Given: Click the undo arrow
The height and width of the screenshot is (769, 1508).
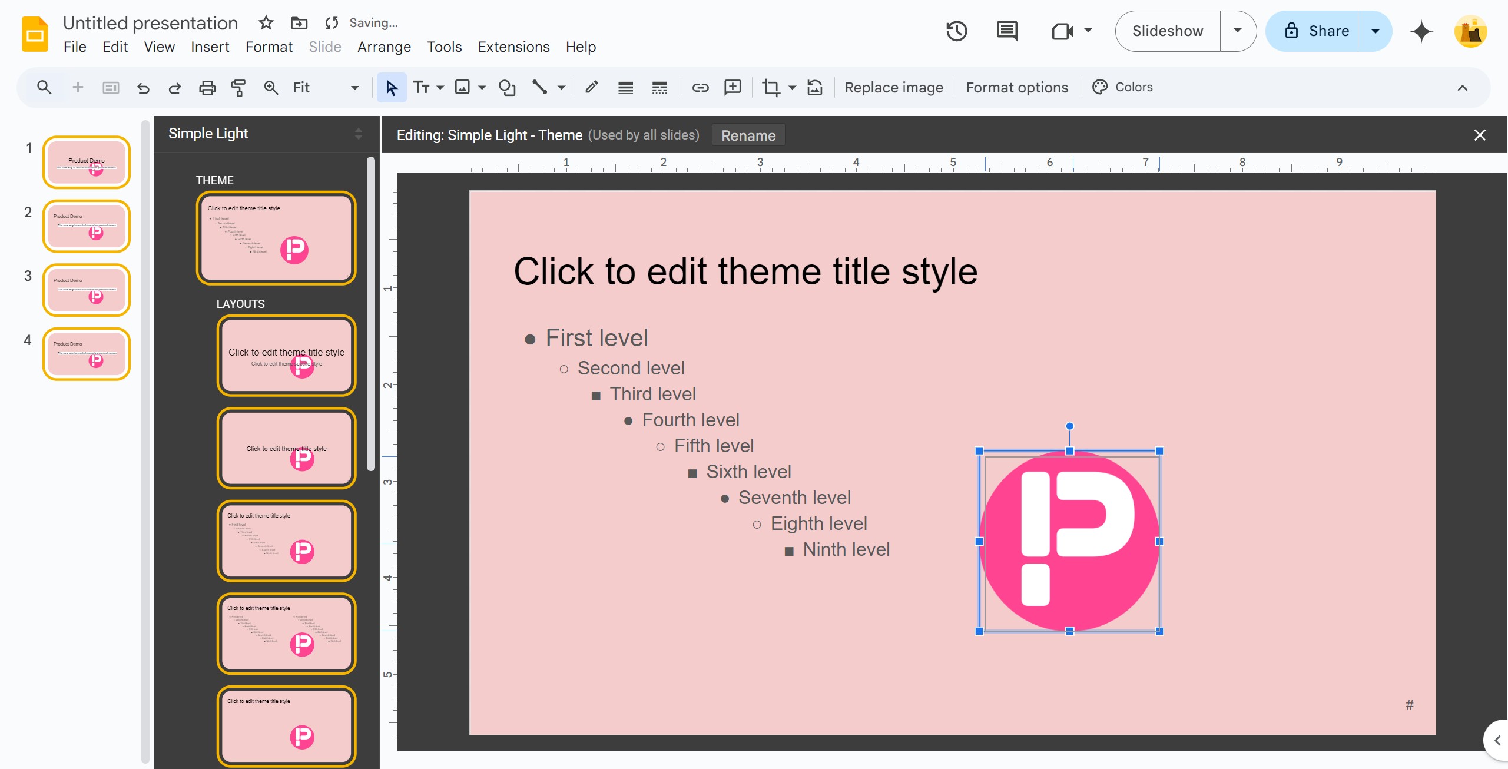Looking at the screenshot, I should click(143, 87).
